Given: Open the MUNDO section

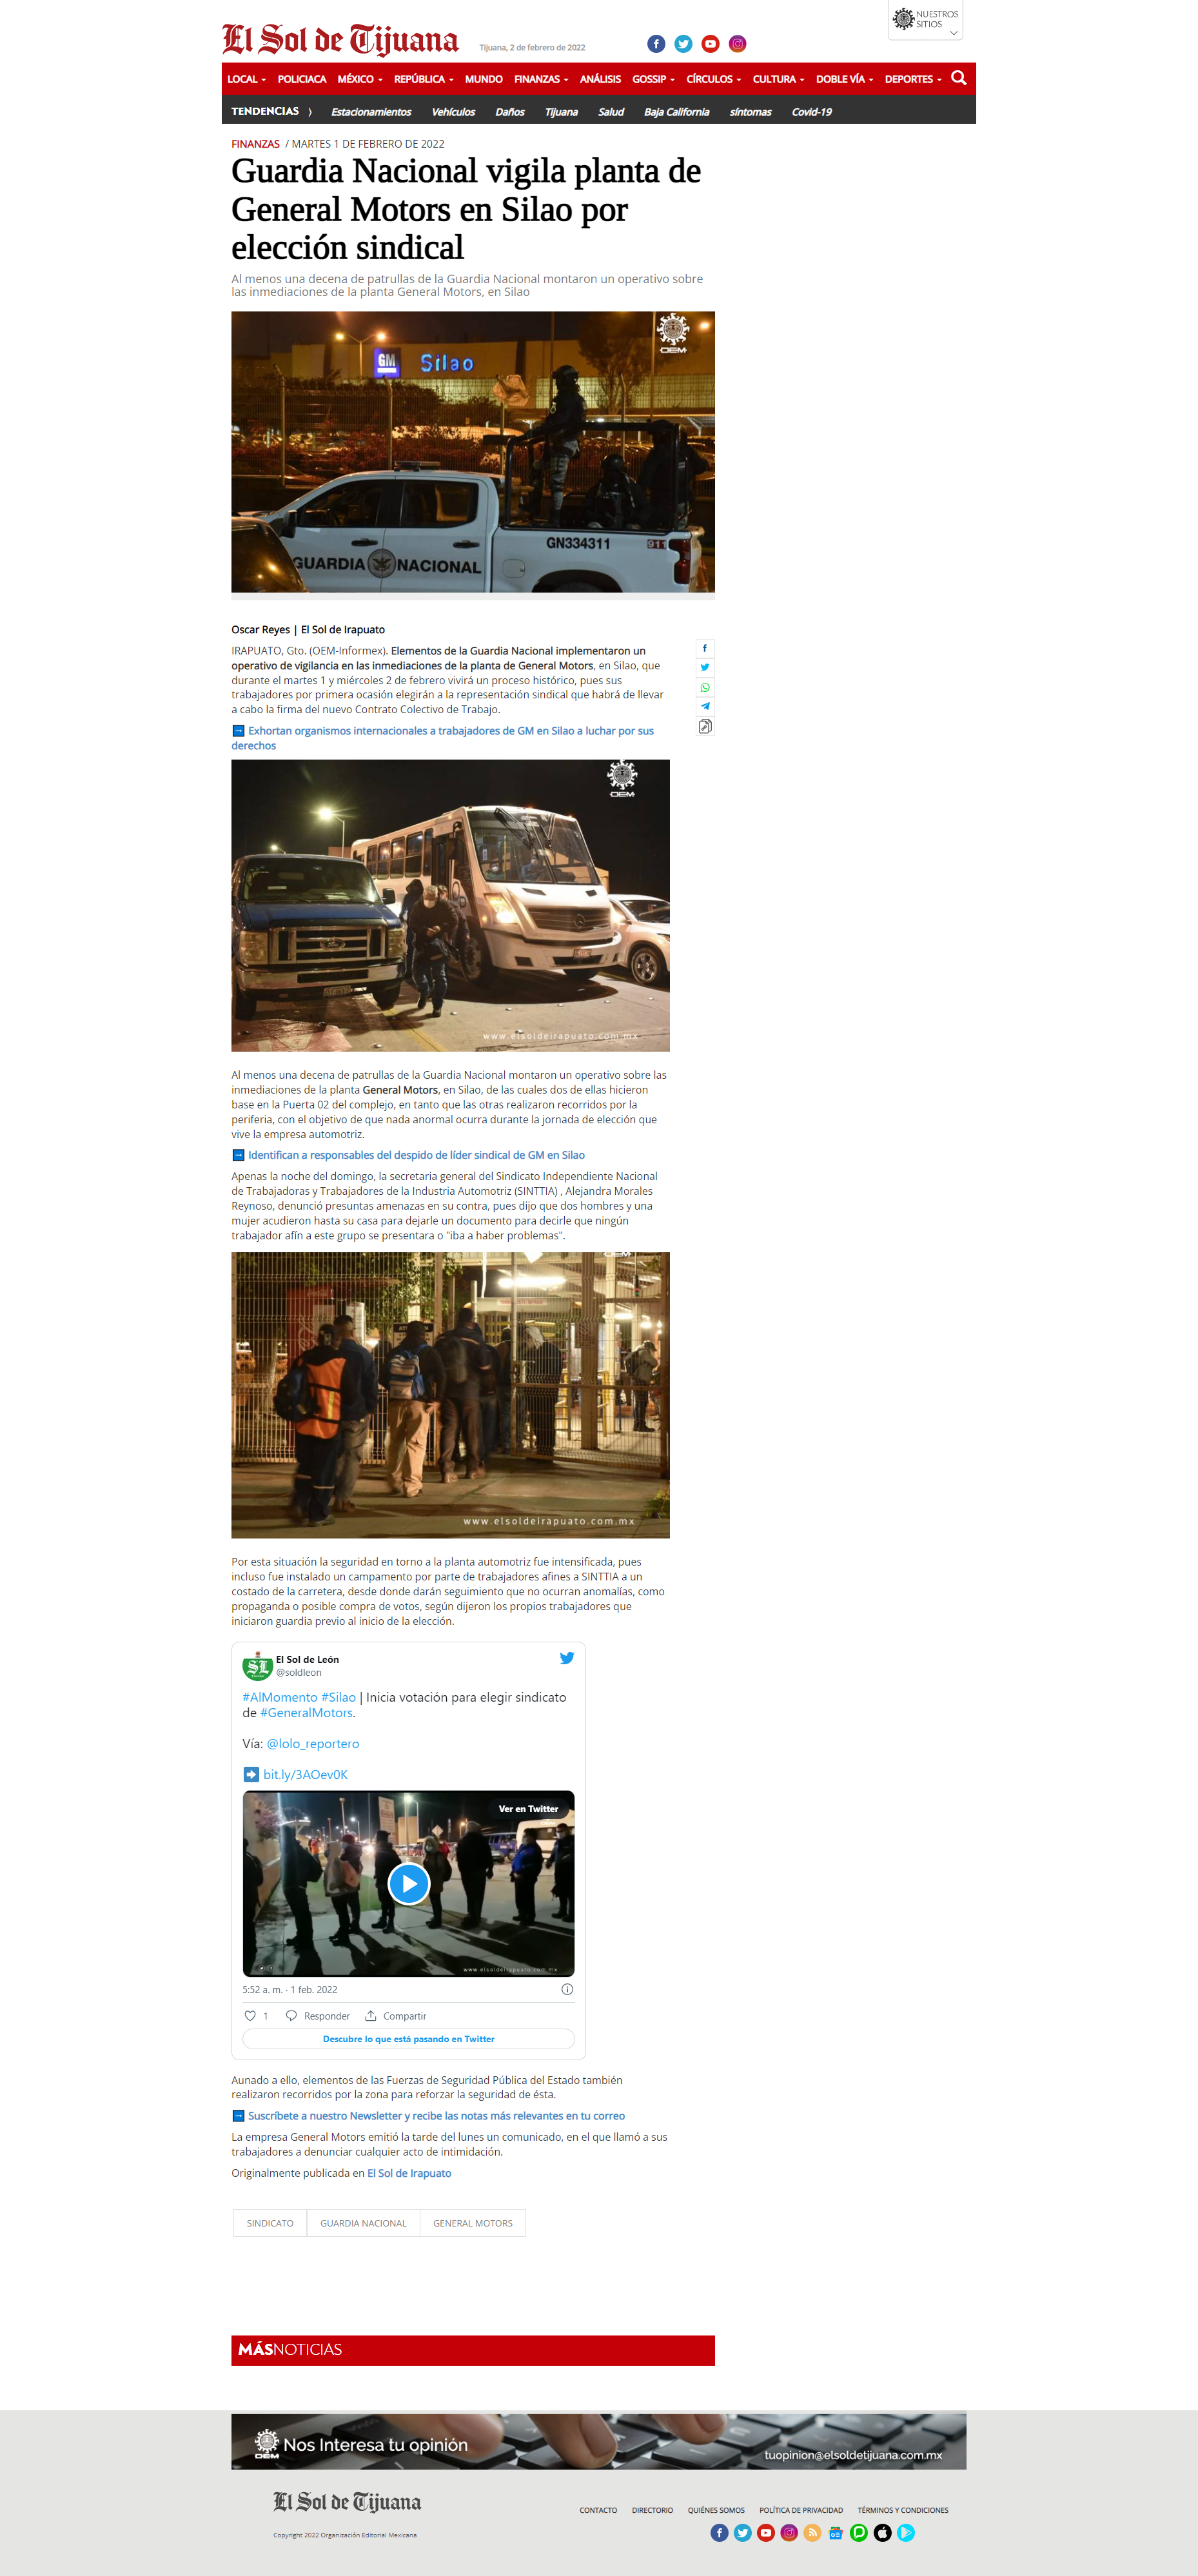Looking at the screenshot, I should (483, 79).
